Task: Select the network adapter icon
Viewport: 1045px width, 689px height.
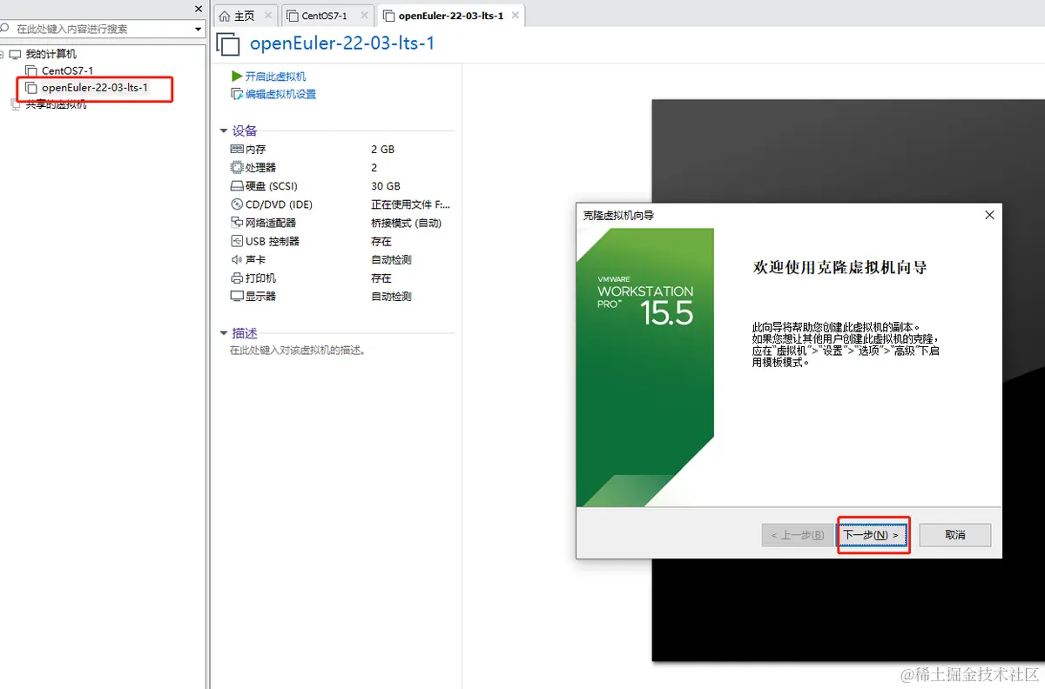Action: coord(237,223)
